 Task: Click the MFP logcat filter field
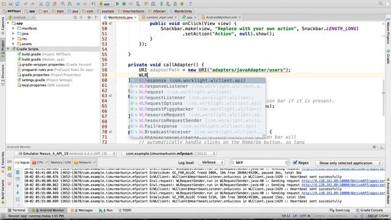click(260, 163)
